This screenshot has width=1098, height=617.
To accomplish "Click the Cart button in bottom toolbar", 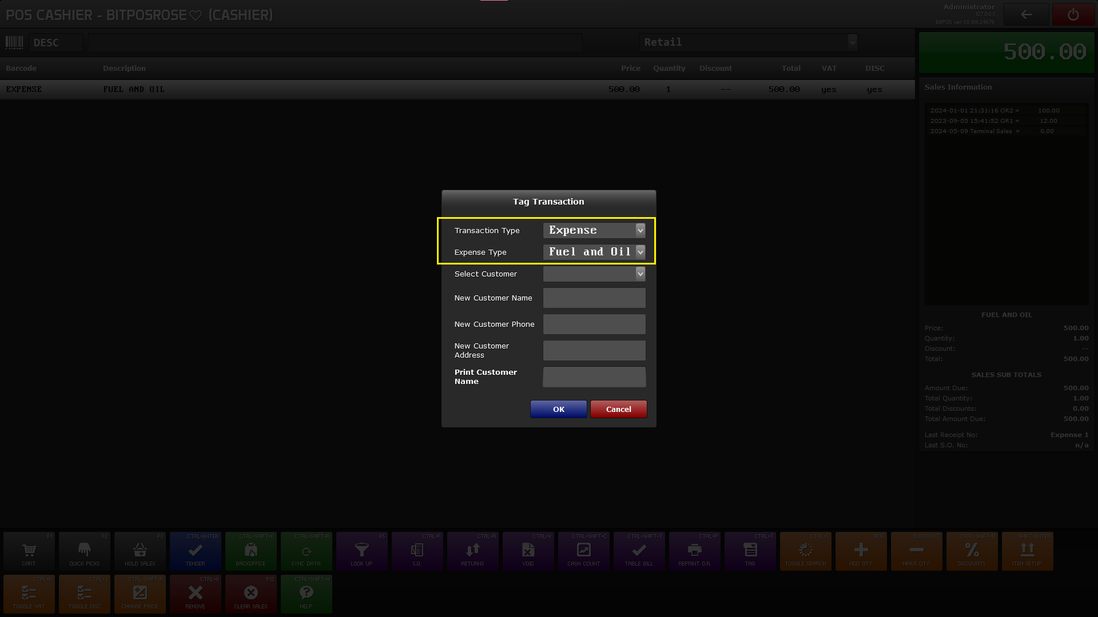I will point(29,551).
